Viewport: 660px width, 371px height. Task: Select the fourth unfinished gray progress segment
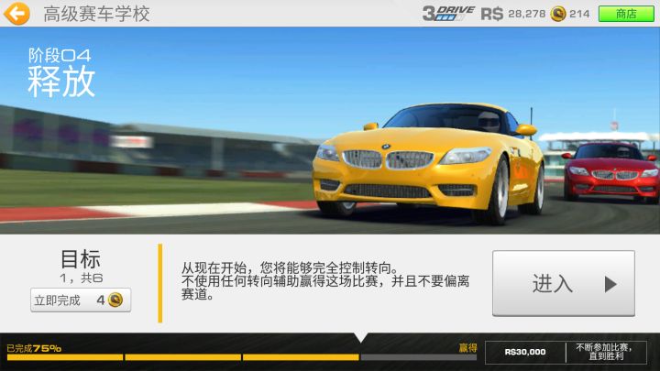click(418, 357)
